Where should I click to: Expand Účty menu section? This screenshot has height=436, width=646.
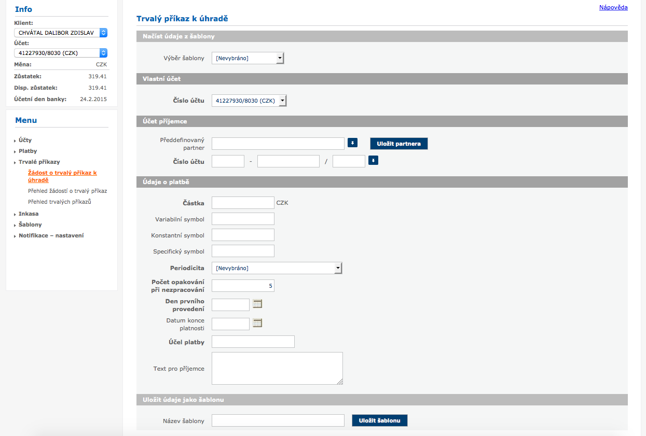tap(25, 140)
